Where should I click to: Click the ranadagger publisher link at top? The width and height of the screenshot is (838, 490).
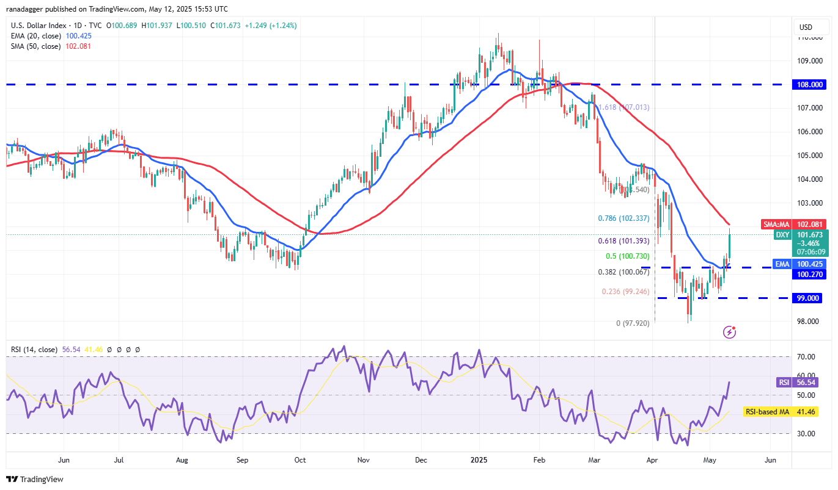point(25,9)
